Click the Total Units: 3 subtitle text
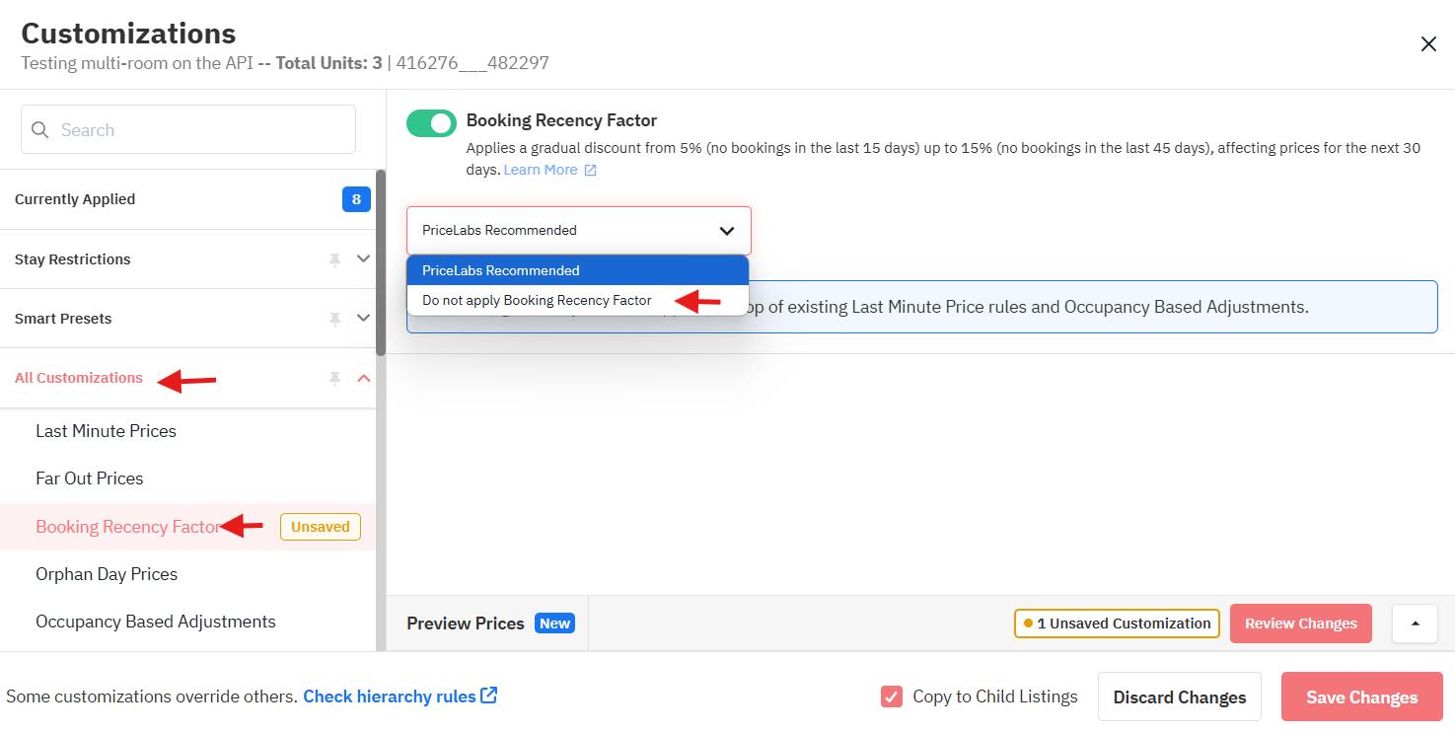1455x733 pixels. (328, 63)
